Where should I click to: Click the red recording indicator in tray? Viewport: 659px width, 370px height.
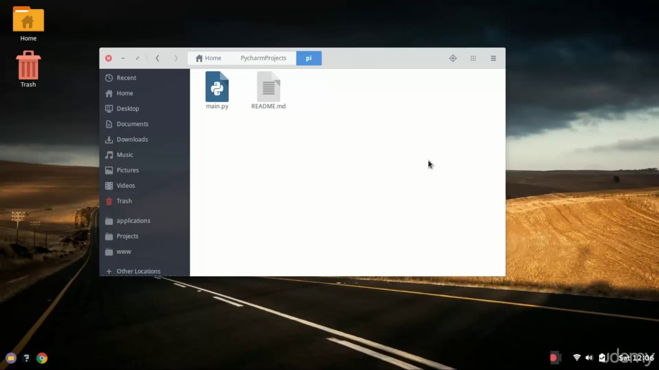pyautogui.click(x=554, y=358)
